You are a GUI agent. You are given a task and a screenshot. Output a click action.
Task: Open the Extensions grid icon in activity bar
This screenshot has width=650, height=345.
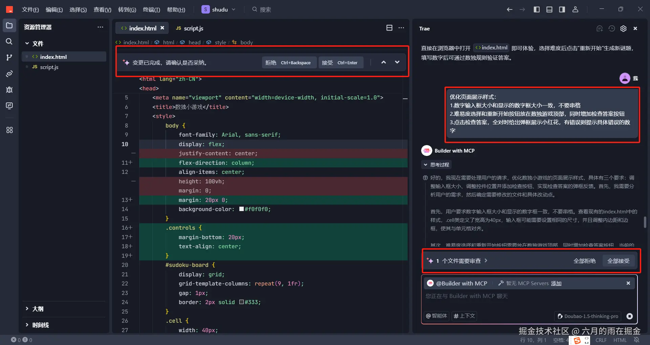(x=9, y=130)
